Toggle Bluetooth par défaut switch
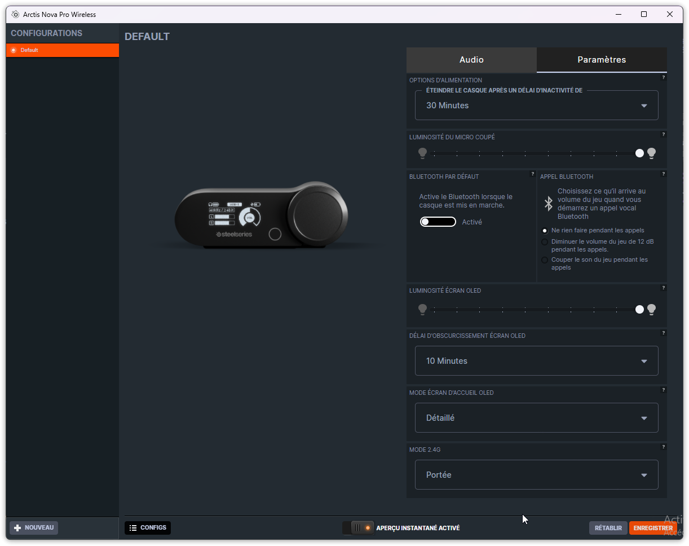689x546 pixels. (x=438, y=222)
